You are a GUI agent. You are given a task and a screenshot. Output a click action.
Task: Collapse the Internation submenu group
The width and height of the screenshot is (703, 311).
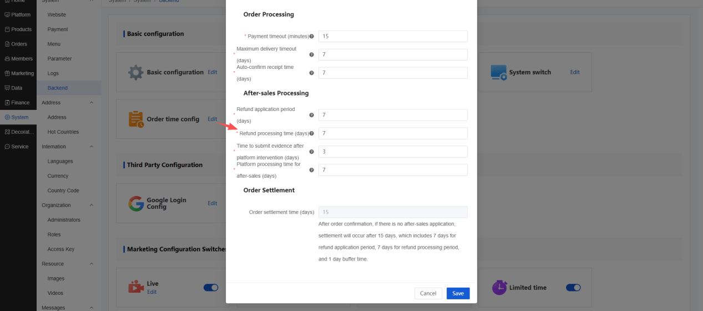(x=92, y=147)
